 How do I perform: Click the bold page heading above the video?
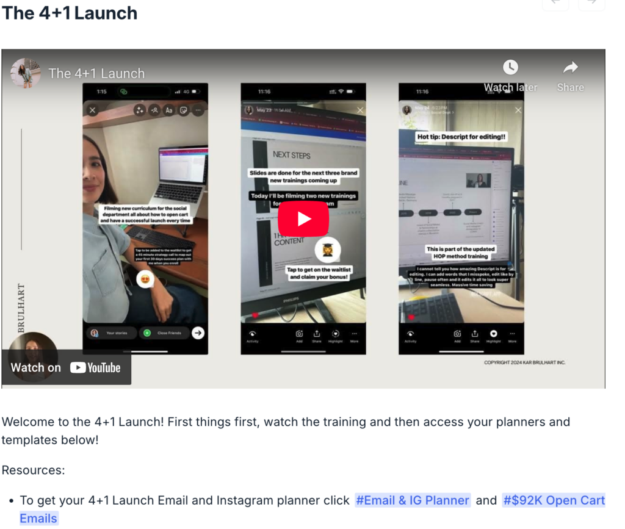[x=70, y=13]
